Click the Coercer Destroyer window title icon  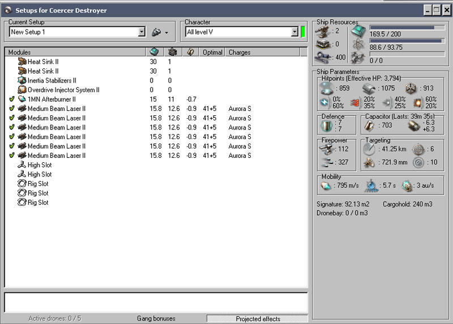8,10
